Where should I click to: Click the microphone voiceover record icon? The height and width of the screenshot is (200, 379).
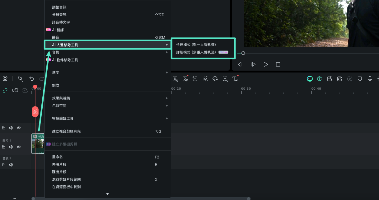370,79
